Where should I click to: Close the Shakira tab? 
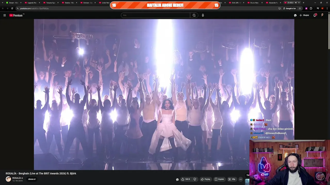coord(77,3)
